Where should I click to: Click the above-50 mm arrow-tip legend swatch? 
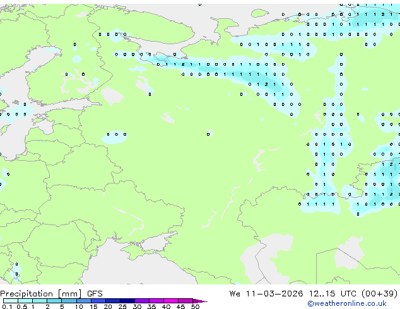(200, 301)
